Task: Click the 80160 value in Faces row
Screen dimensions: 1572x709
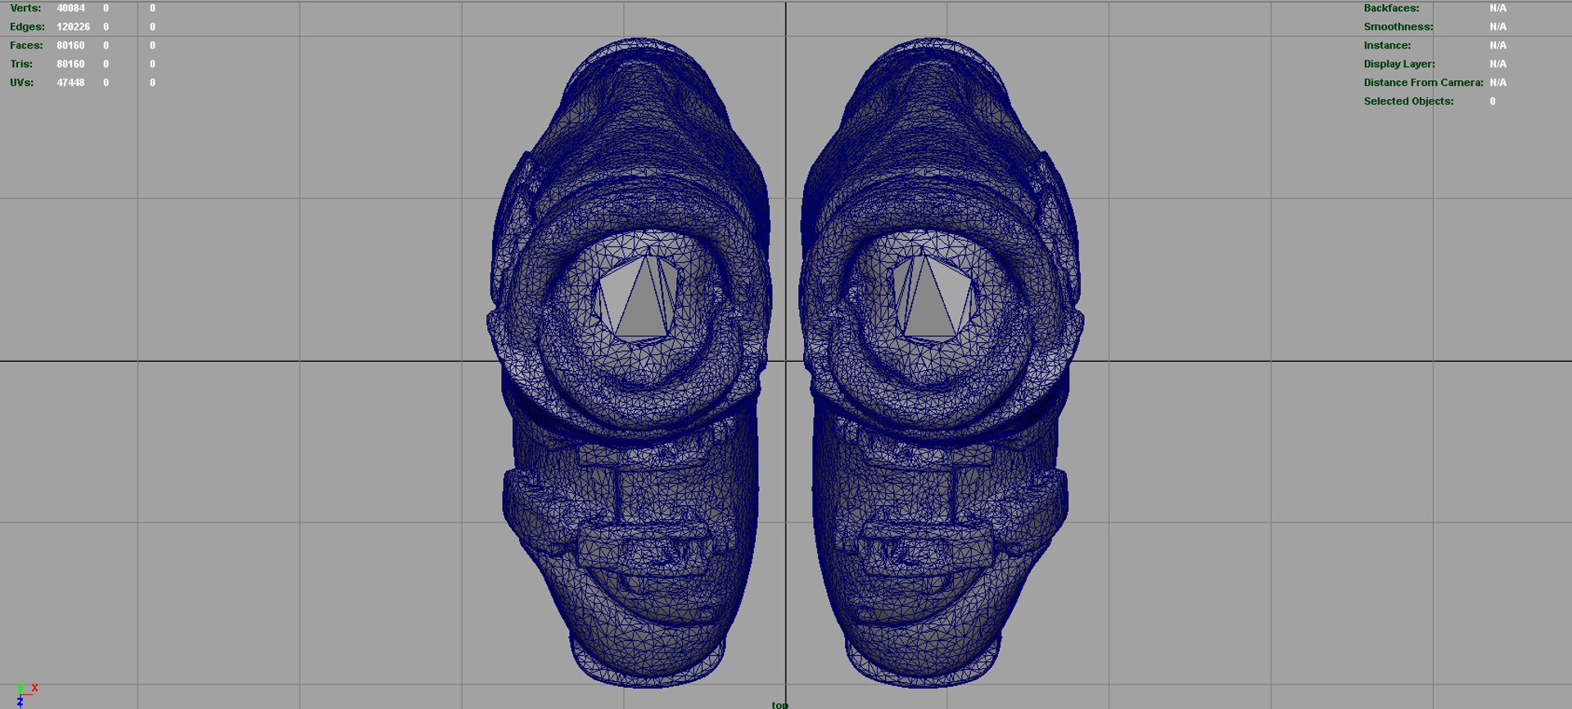Action: (x=70, y=46)
